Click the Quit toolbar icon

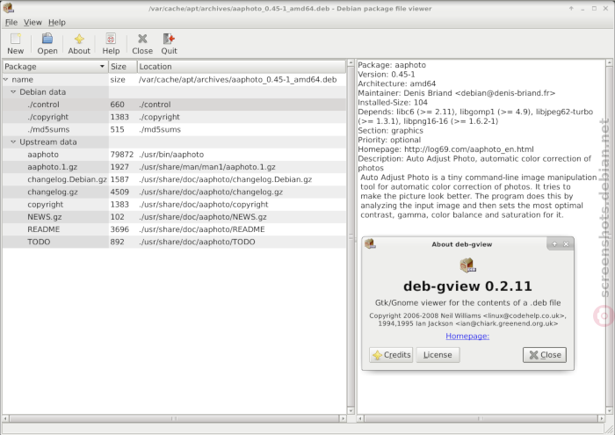tap(169, 39)
